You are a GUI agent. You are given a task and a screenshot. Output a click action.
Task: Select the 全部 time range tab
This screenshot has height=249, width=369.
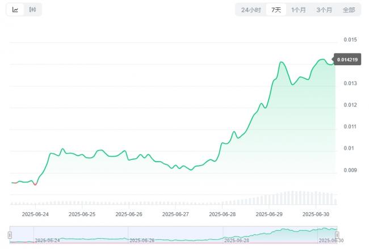click(349, 10)
